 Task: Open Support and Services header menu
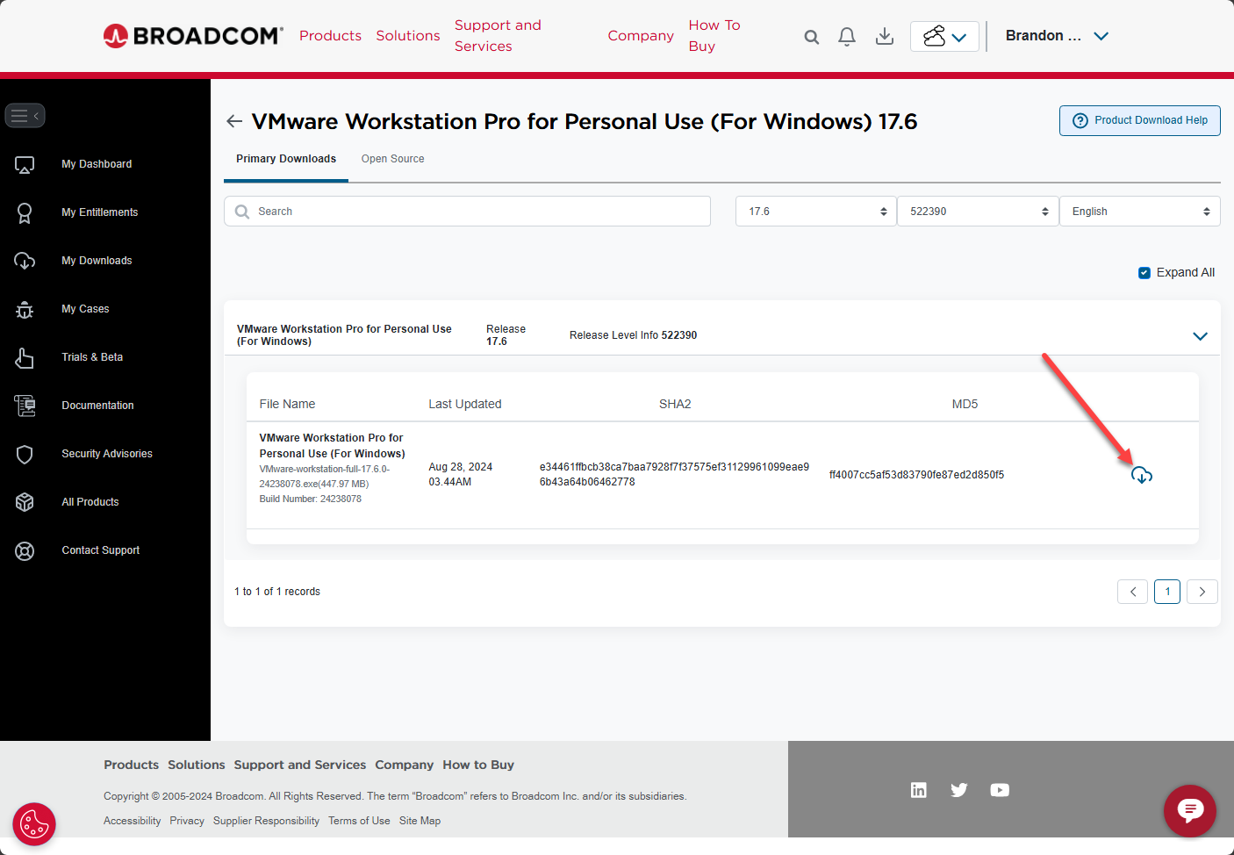pyautogui.click(x=498, y=36)
